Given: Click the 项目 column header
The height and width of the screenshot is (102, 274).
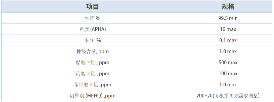Looking at the screenshot, I should coord(93,6).
